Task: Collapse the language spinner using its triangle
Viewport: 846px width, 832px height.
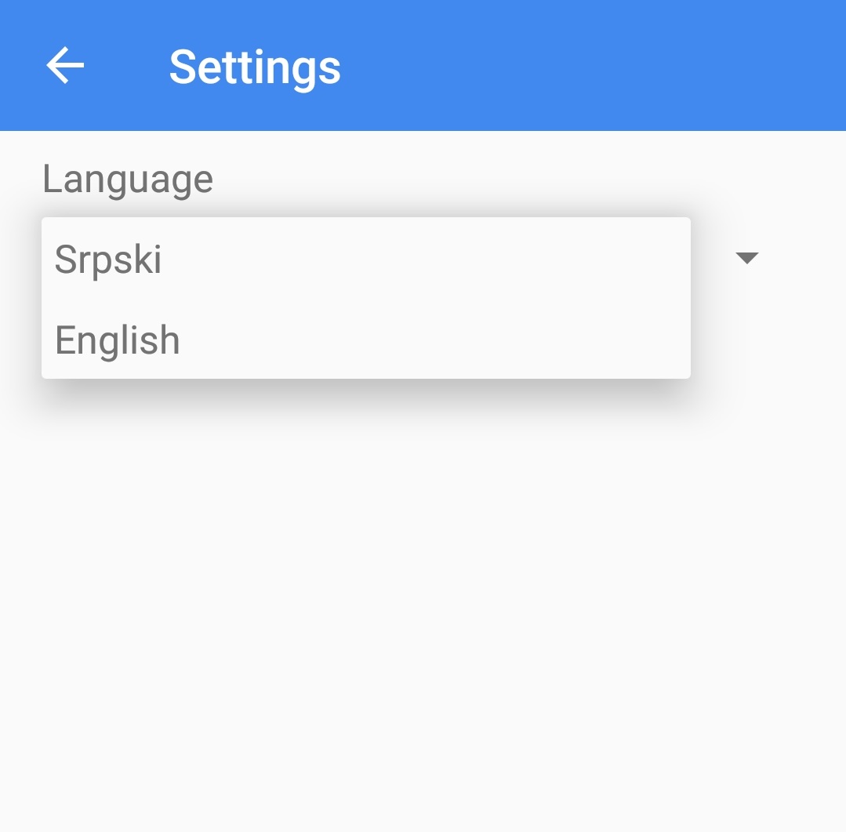Action: pos(746,258)
